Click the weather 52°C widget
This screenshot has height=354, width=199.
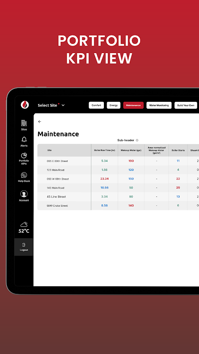(24, 227)
